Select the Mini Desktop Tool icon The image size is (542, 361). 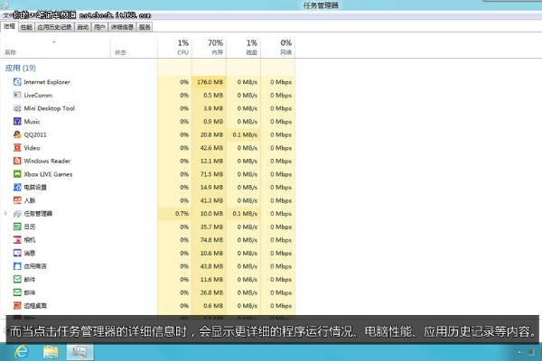coord(17,108)
